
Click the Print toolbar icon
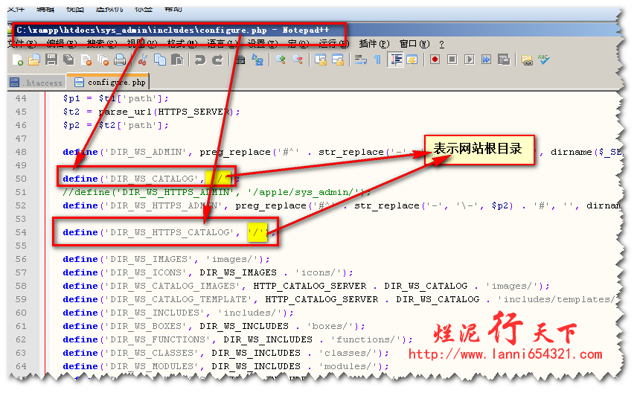120,60
